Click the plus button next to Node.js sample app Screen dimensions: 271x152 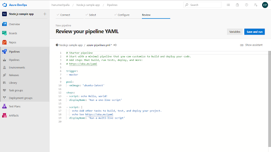point(45,14)
